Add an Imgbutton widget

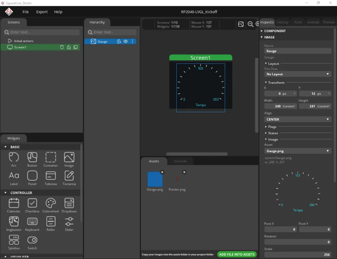pos(14,224)
